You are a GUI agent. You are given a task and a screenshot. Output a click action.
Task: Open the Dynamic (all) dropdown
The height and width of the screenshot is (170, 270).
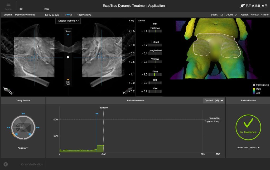pyautogui.click(x=214, y=101)
